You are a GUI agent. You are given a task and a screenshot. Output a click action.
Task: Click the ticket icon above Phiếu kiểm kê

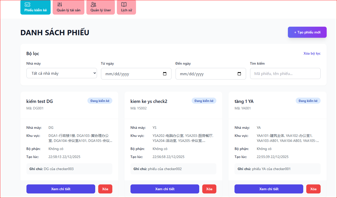28,5
